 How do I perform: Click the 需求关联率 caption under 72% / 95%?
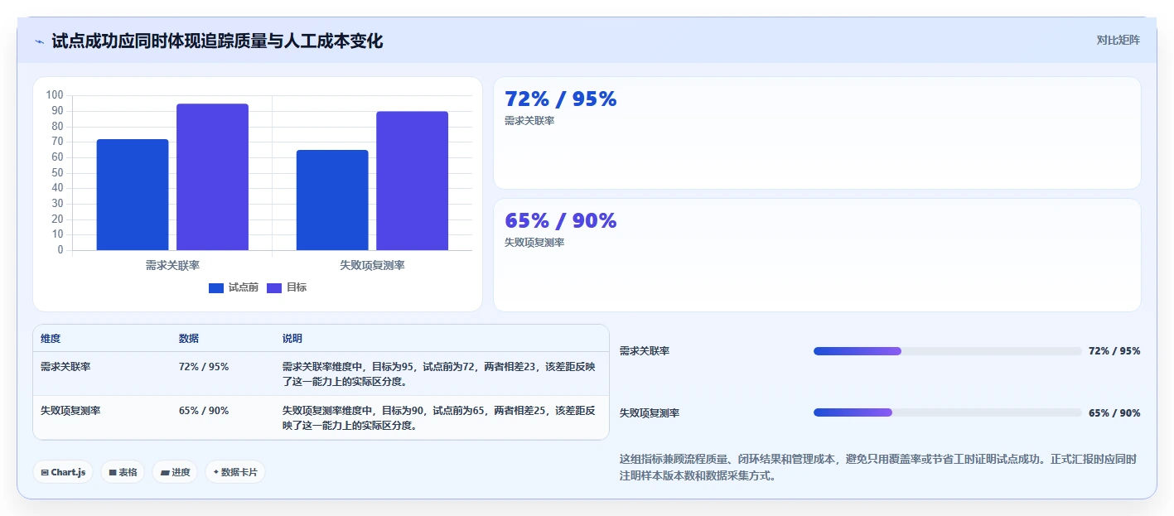click(529, 121)
